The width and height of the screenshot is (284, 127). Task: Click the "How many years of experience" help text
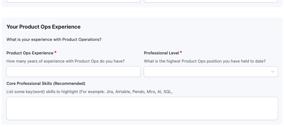click(66, 61)
